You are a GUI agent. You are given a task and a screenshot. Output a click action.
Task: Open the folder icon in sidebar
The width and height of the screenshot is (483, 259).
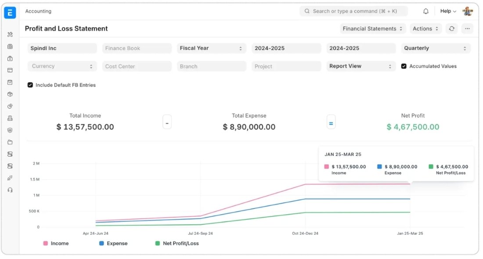click(10, 142)
